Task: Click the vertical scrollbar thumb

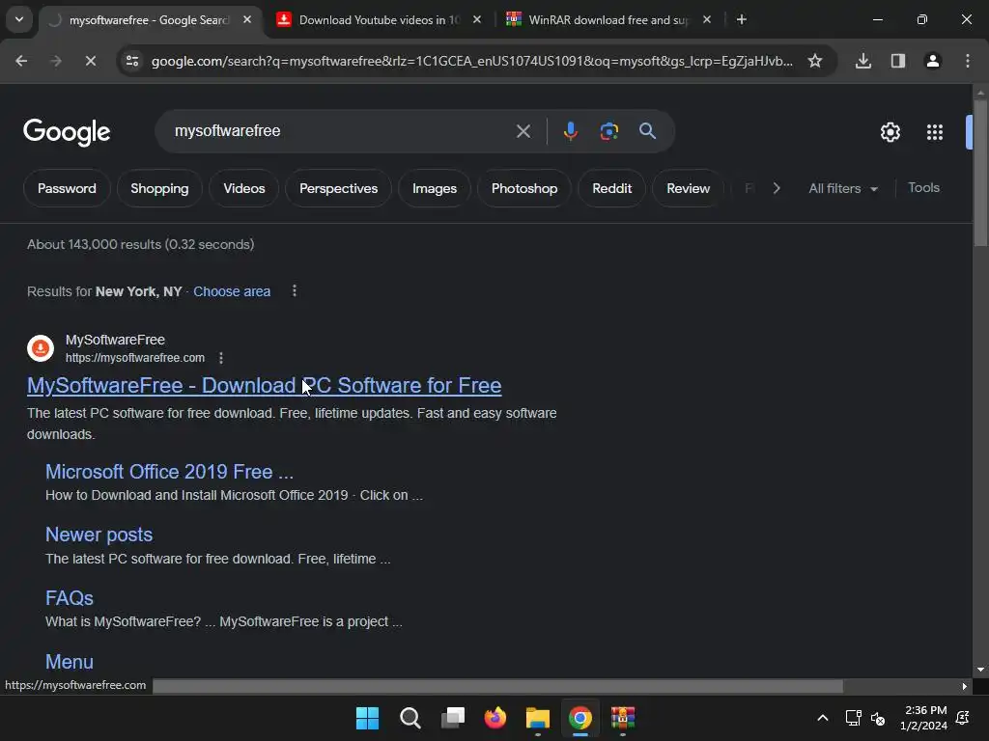Action: tap(980, 173)
